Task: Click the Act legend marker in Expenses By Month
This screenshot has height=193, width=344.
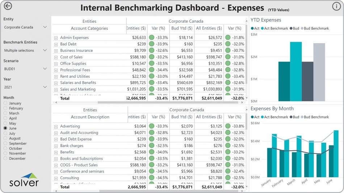Action: pos(252,117)
